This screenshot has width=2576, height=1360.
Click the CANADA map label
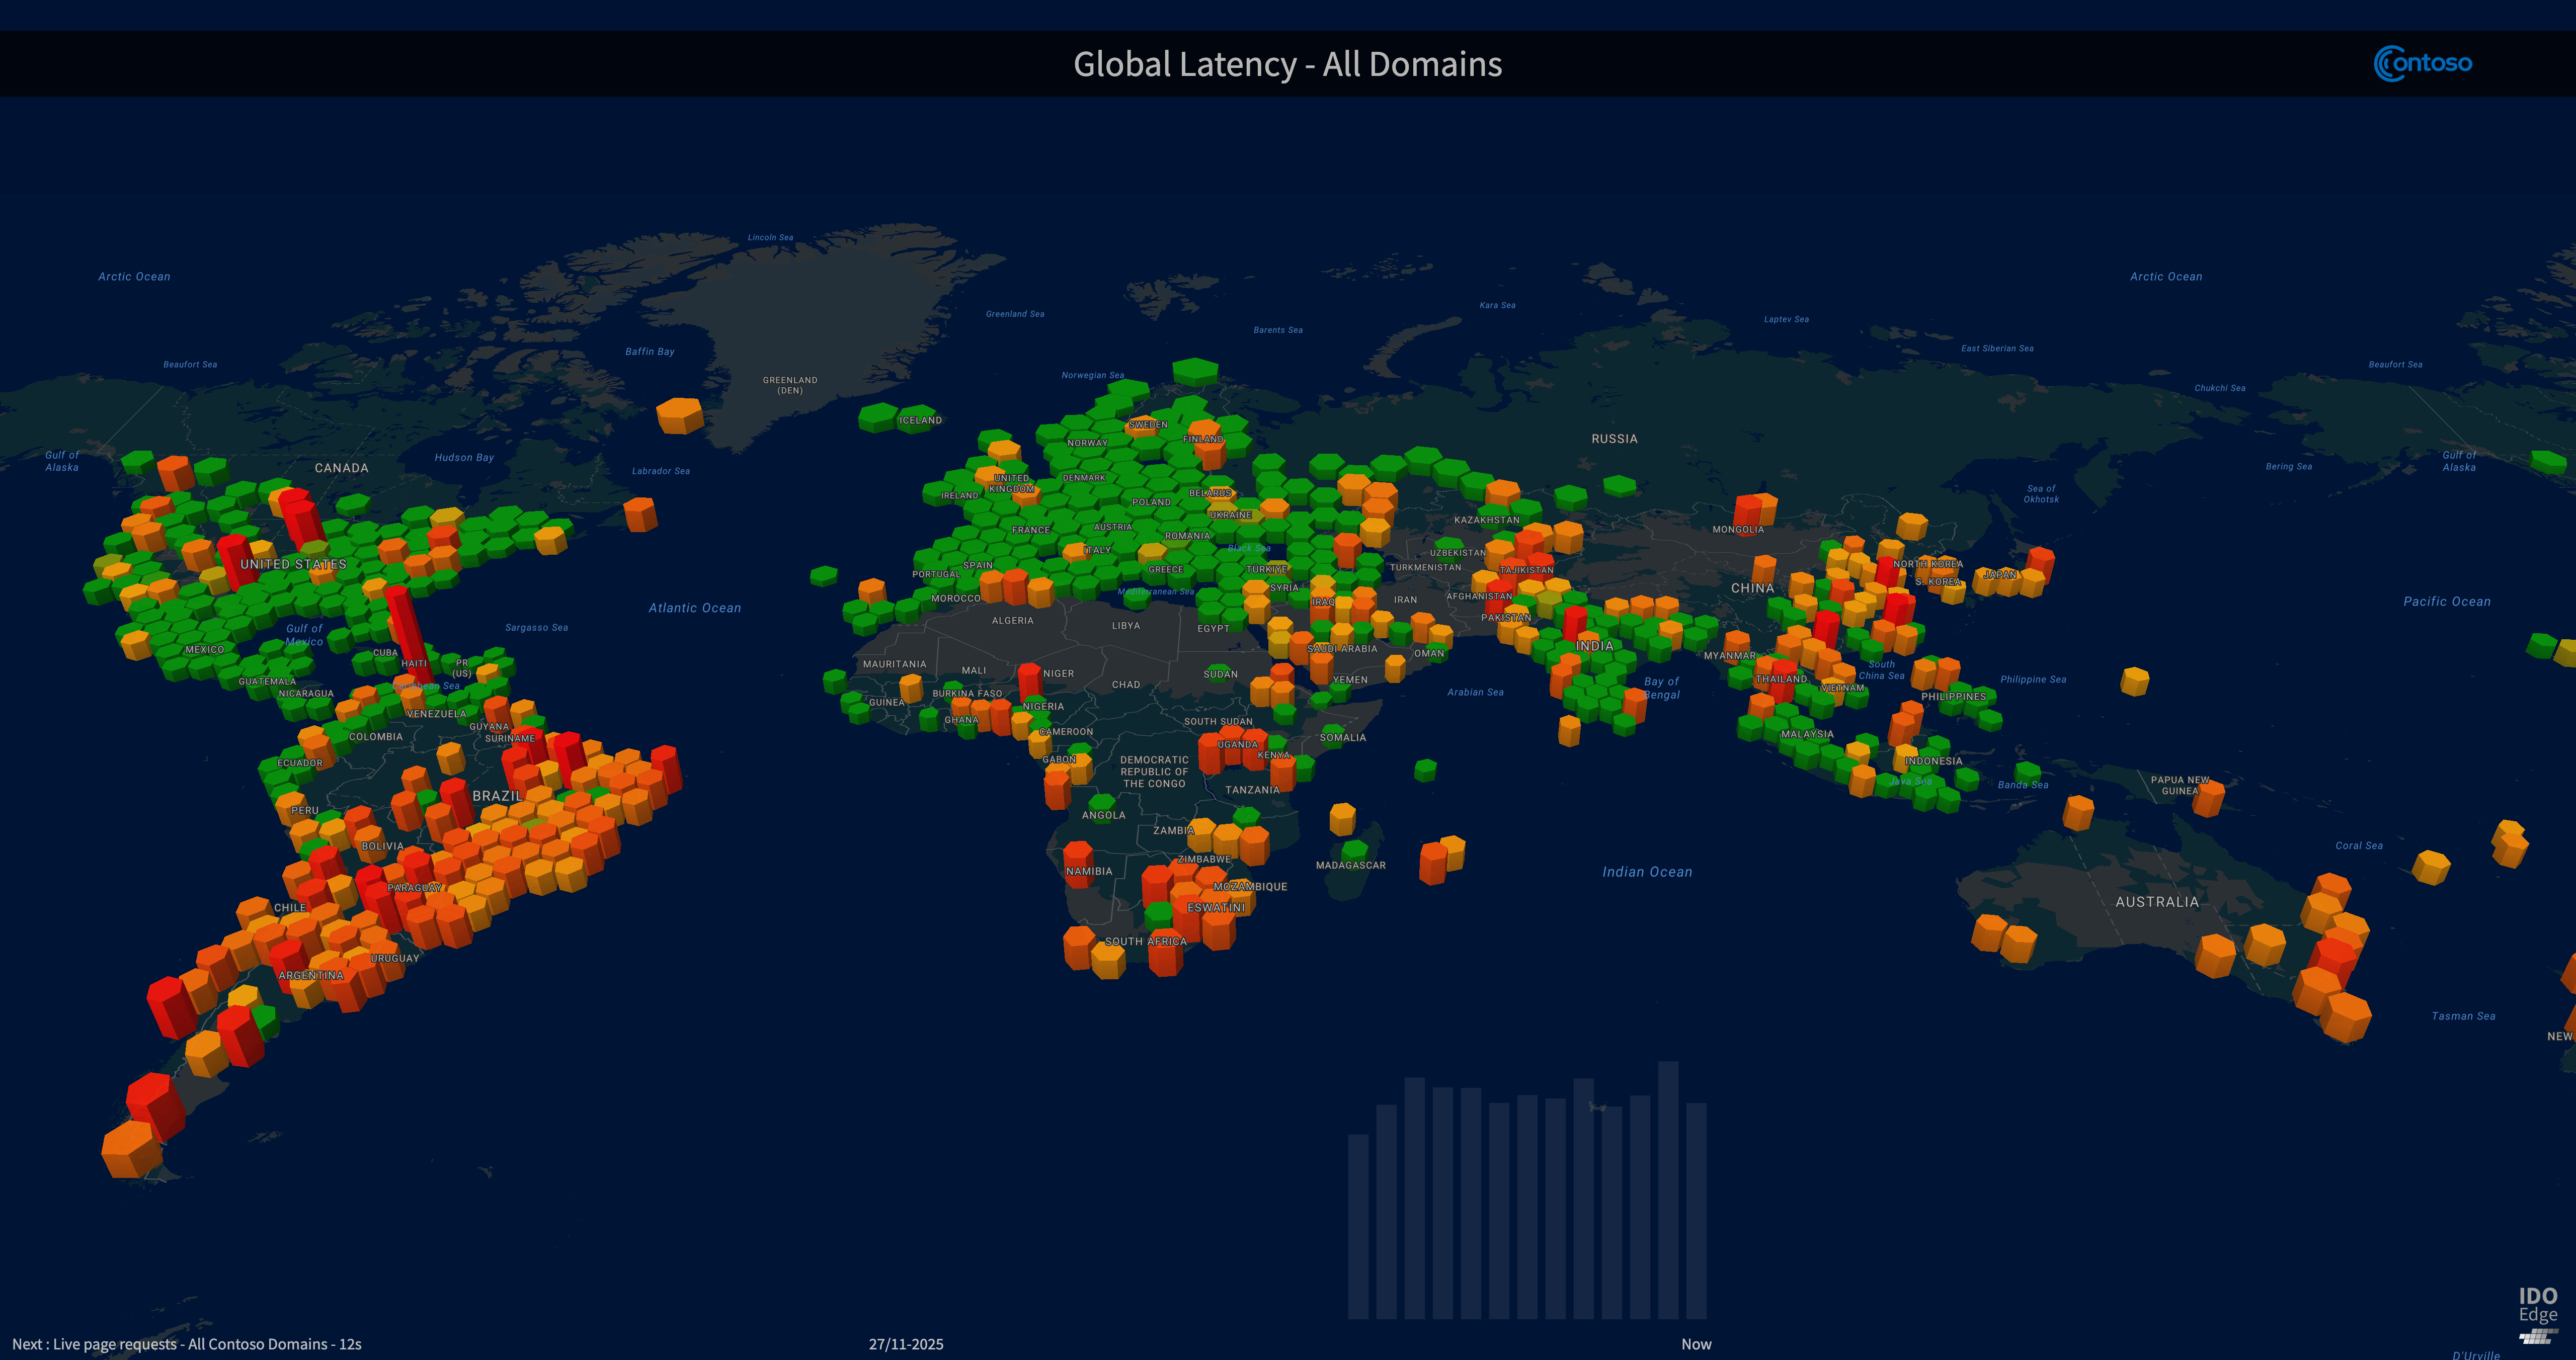tap(342, 468)
